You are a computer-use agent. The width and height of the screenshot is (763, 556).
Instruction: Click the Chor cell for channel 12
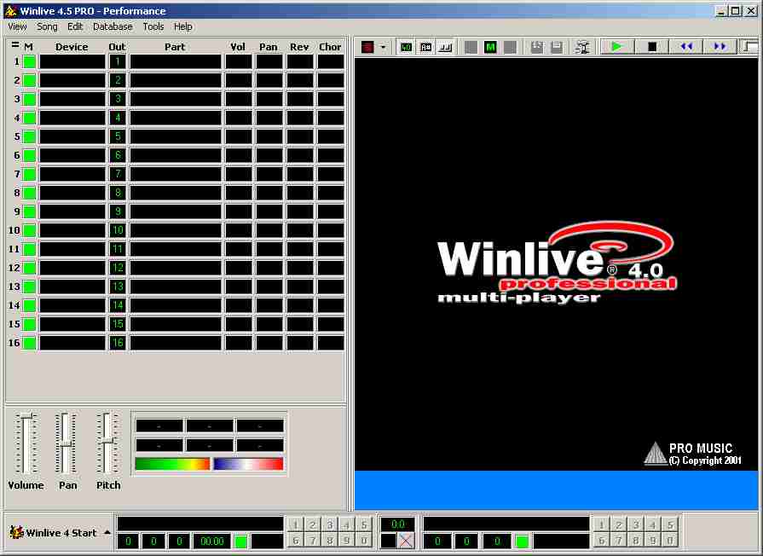(x=331, y=268)
